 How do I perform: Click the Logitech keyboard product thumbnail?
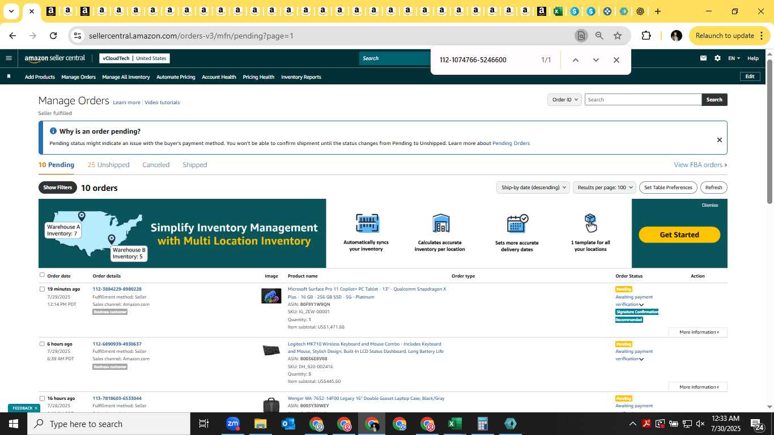[271, 351]
